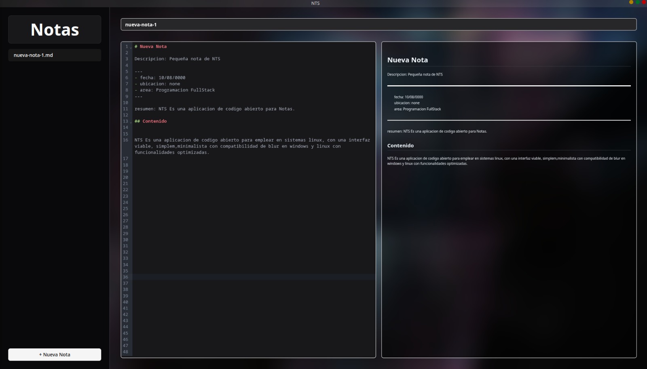Viewport: 647px width, 369px height.
Task: Click 'Contenido' heading in the preview pane
Action: pyautogui.click(x=400, y=145)
